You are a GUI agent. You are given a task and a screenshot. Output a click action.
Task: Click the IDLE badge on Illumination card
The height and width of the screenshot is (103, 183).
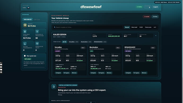[x=118, y=48]
